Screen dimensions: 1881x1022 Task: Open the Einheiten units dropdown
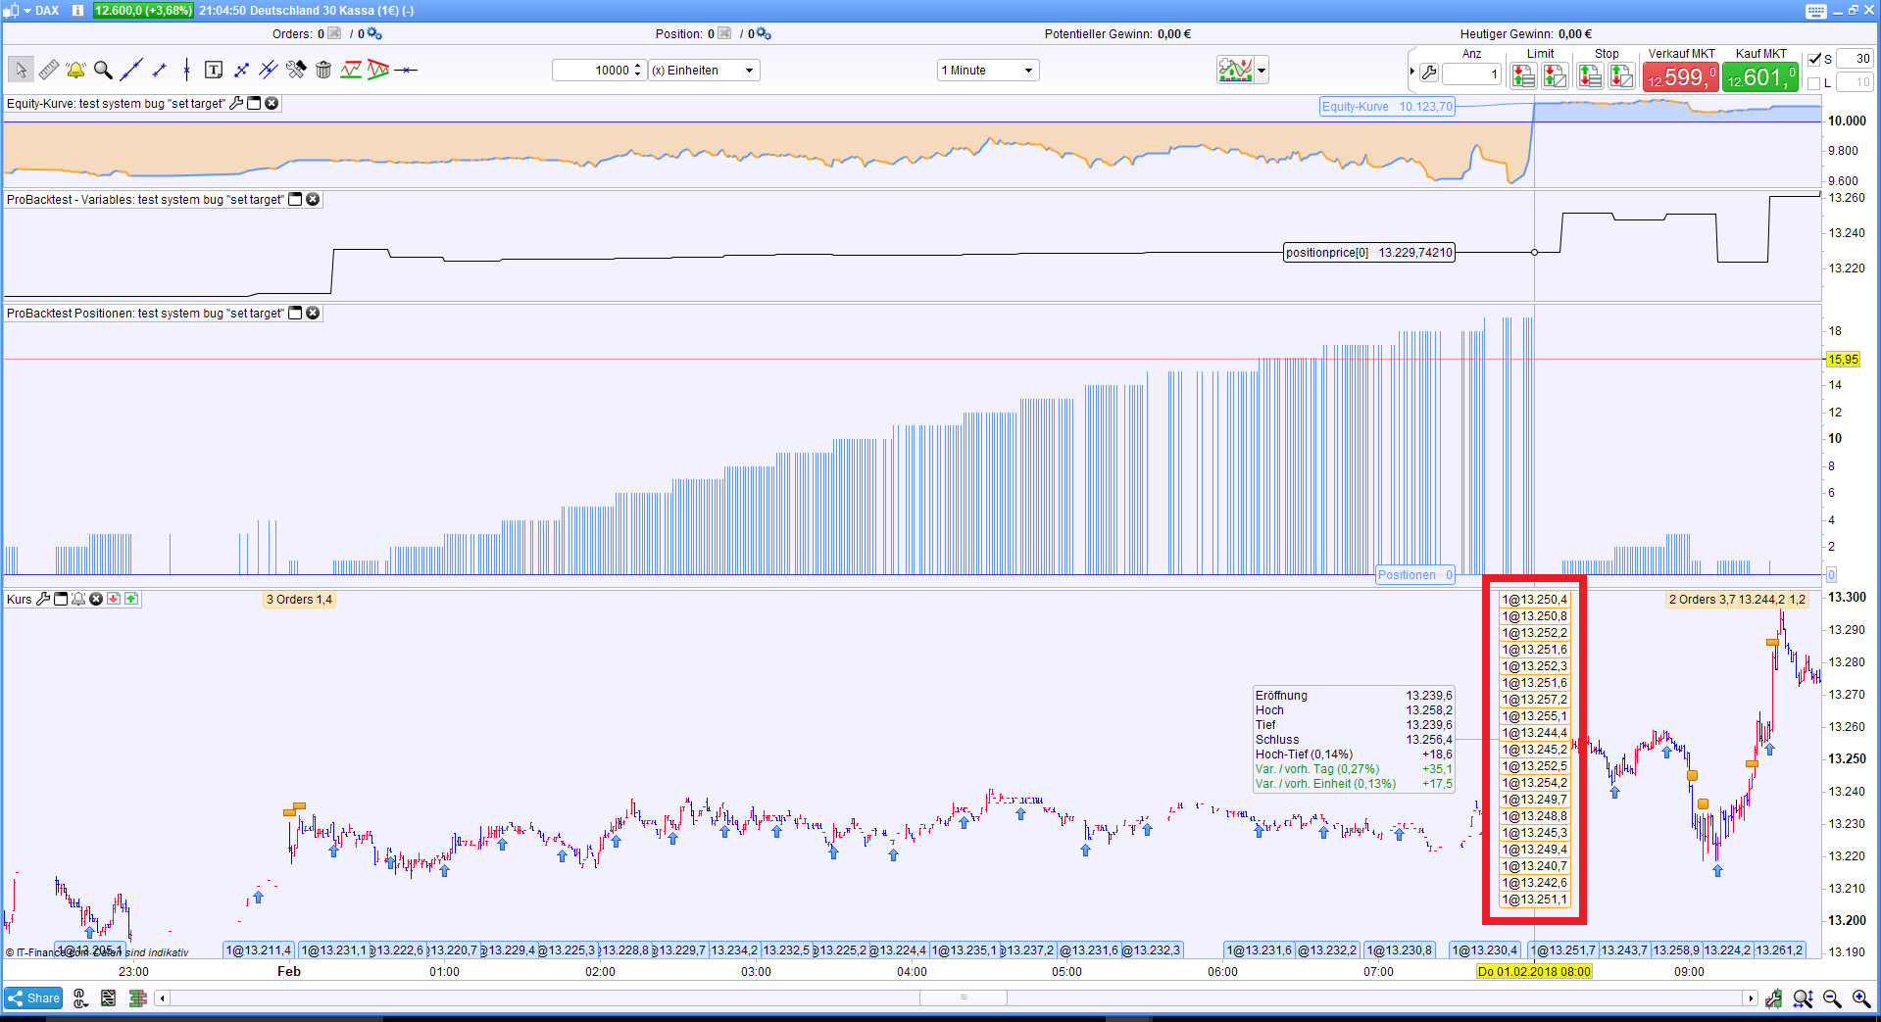point(704,71)
